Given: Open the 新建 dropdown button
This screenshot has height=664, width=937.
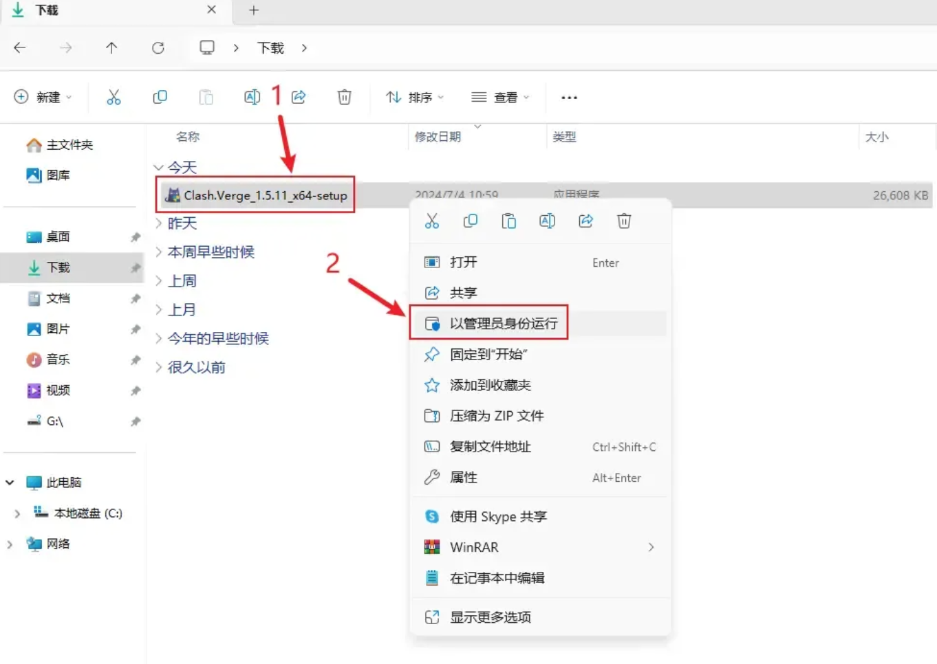Looking at the screenshot, I should (43, 97).
